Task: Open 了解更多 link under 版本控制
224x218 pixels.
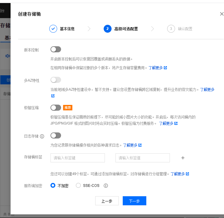Action: pos(157,68)
